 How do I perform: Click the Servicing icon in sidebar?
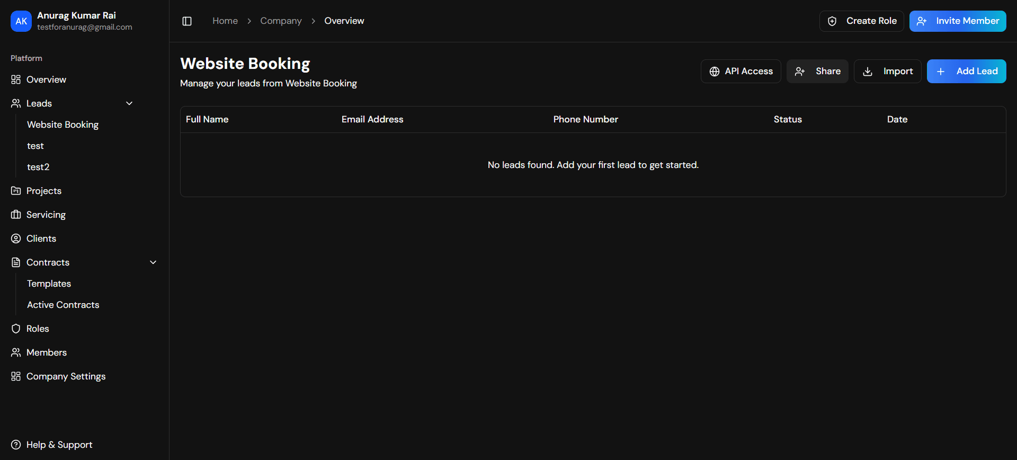coord(16,215)
